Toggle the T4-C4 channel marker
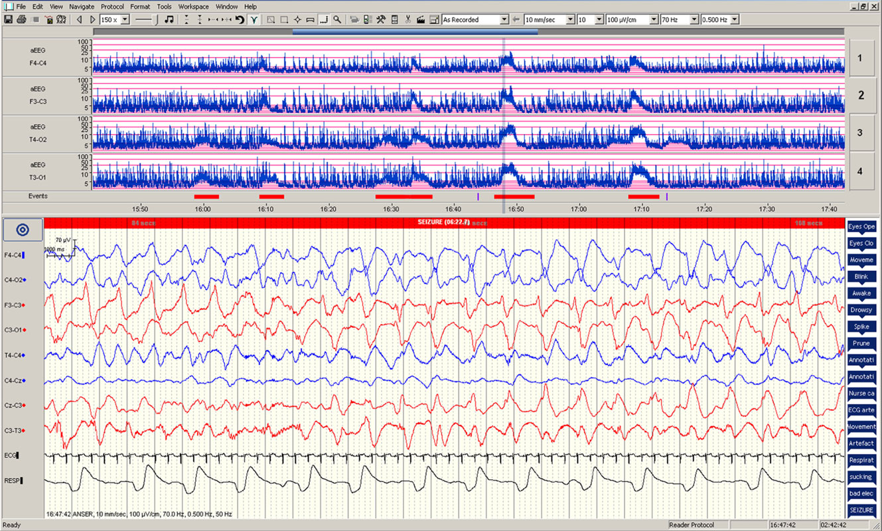 click(x=25, y=355)
